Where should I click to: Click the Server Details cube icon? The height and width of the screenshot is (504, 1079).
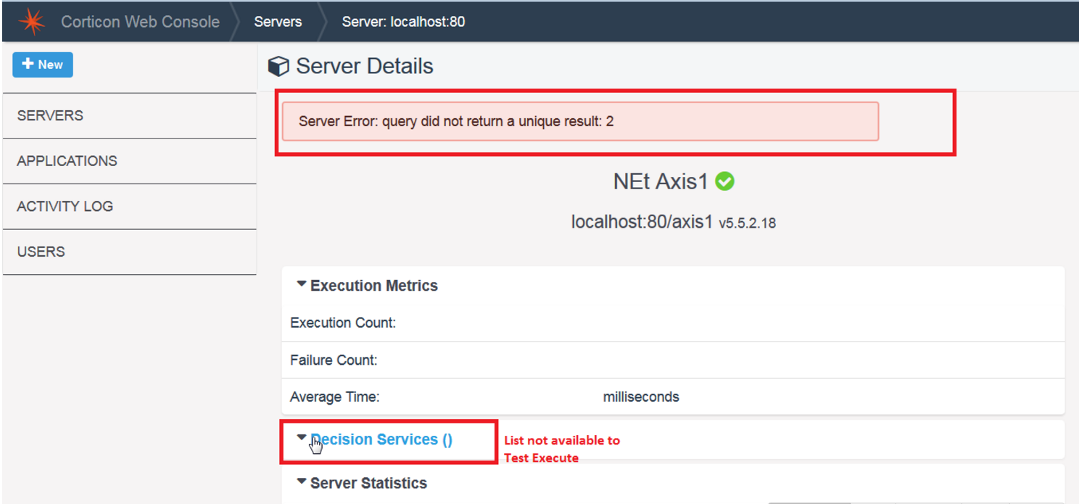[x=278, y=67]
